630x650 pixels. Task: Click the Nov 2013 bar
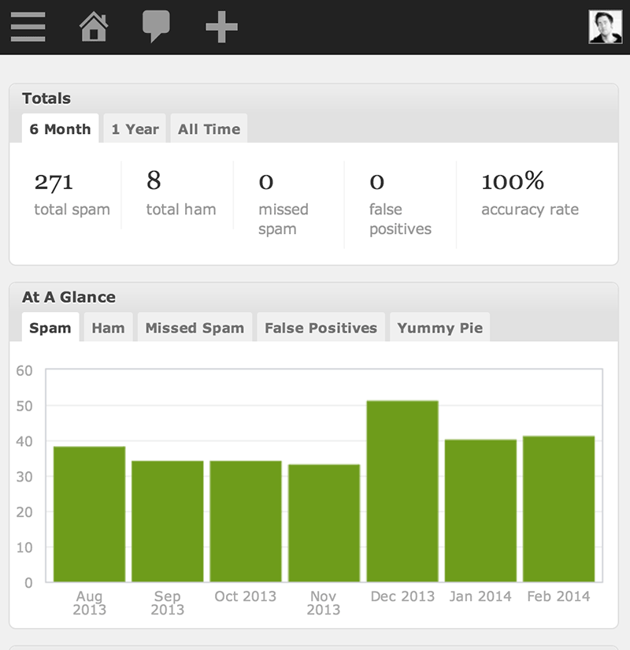324,523
